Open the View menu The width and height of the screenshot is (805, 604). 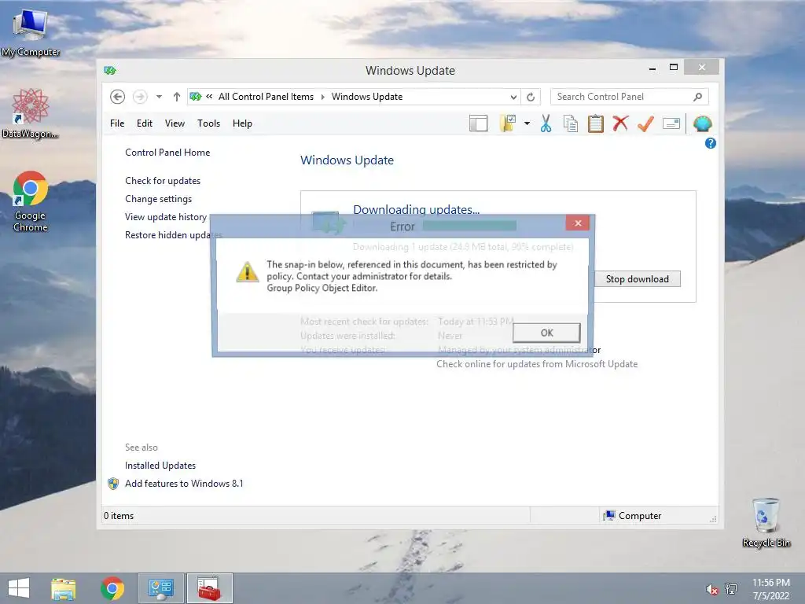pyautogui.click(x=175, y=123)
